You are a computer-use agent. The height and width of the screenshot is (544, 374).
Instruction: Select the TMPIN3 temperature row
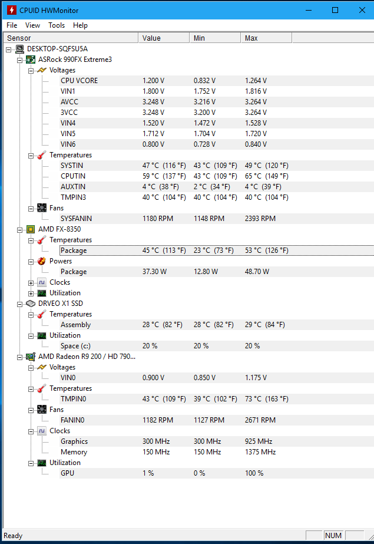(217, 197)
